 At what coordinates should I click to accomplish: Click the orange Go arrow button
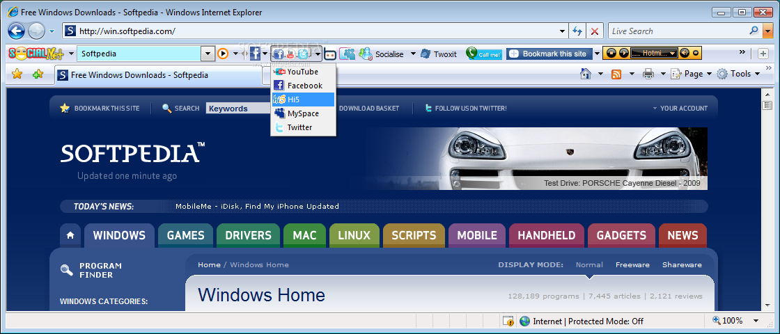[x=223, y=54]
